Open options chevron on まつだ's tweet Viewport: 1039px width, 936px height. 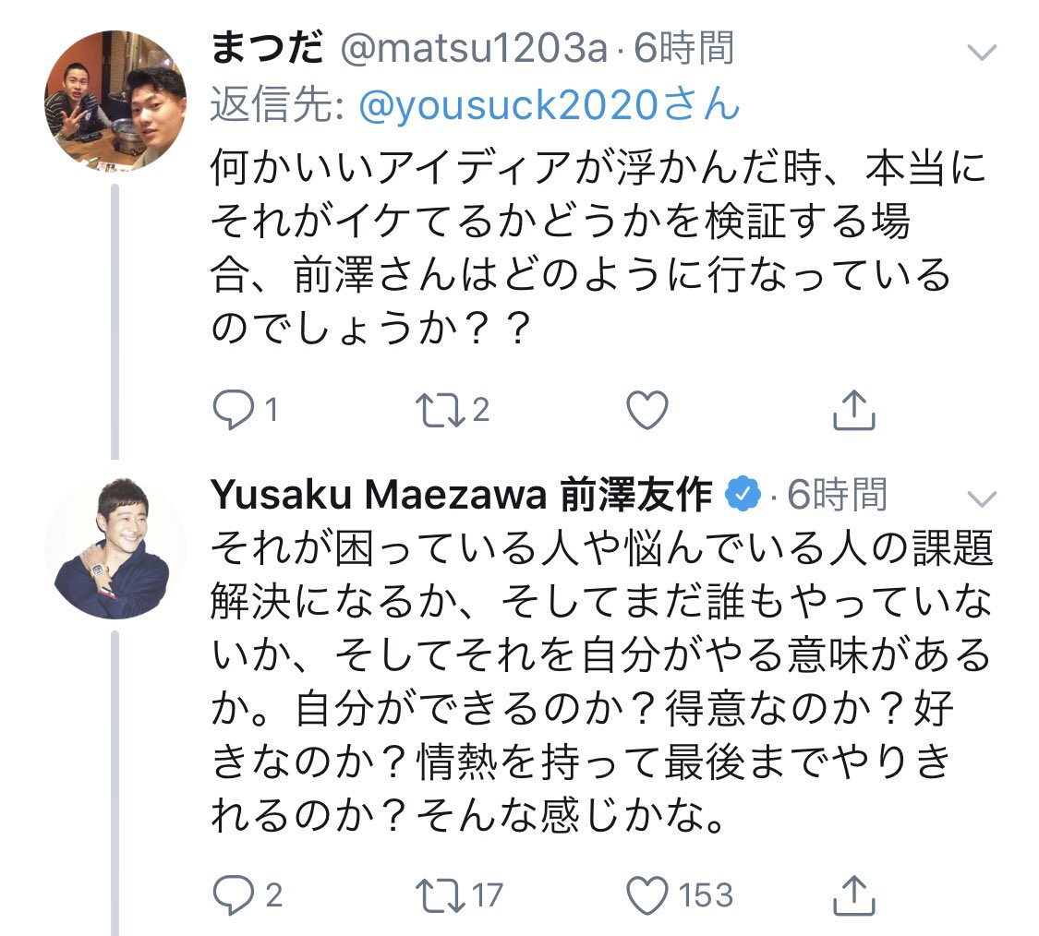point(980,52)
